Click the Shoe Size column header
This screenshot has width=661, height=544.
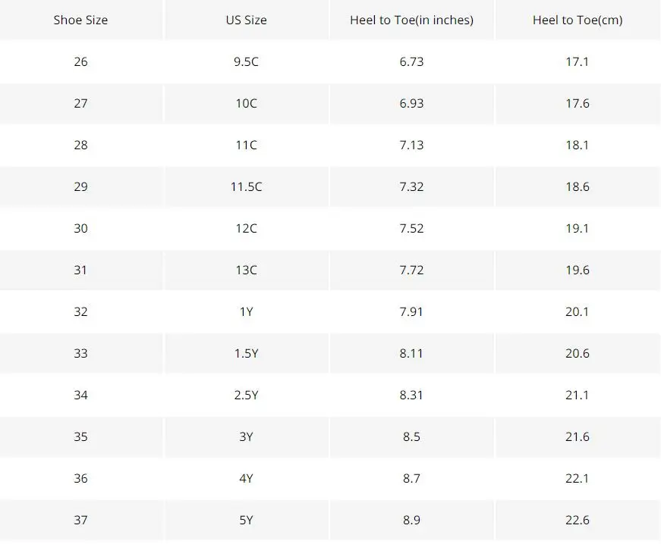coord(80,20)
